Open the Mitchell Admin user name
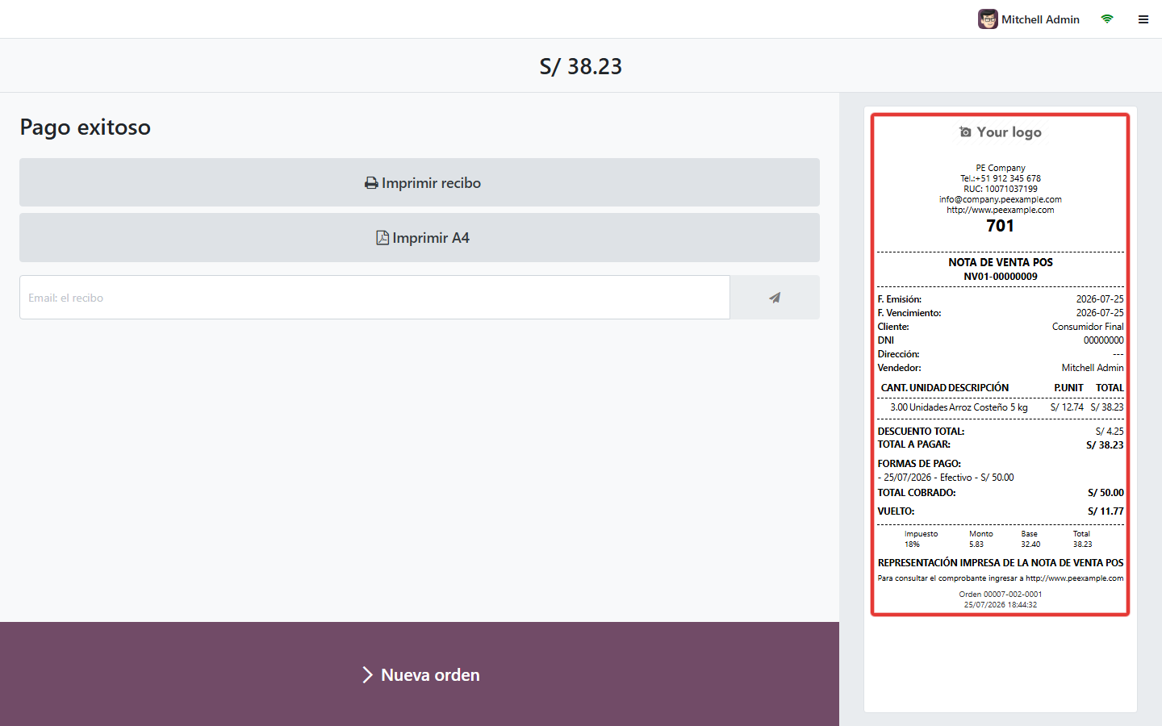Screen dimensions: 1162x726 [1040, 19]
